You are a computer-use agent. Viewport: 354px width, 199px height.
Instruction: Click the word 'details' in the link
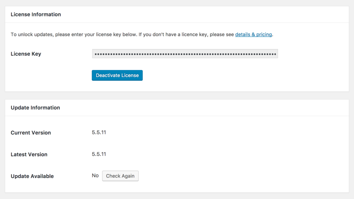243,35
